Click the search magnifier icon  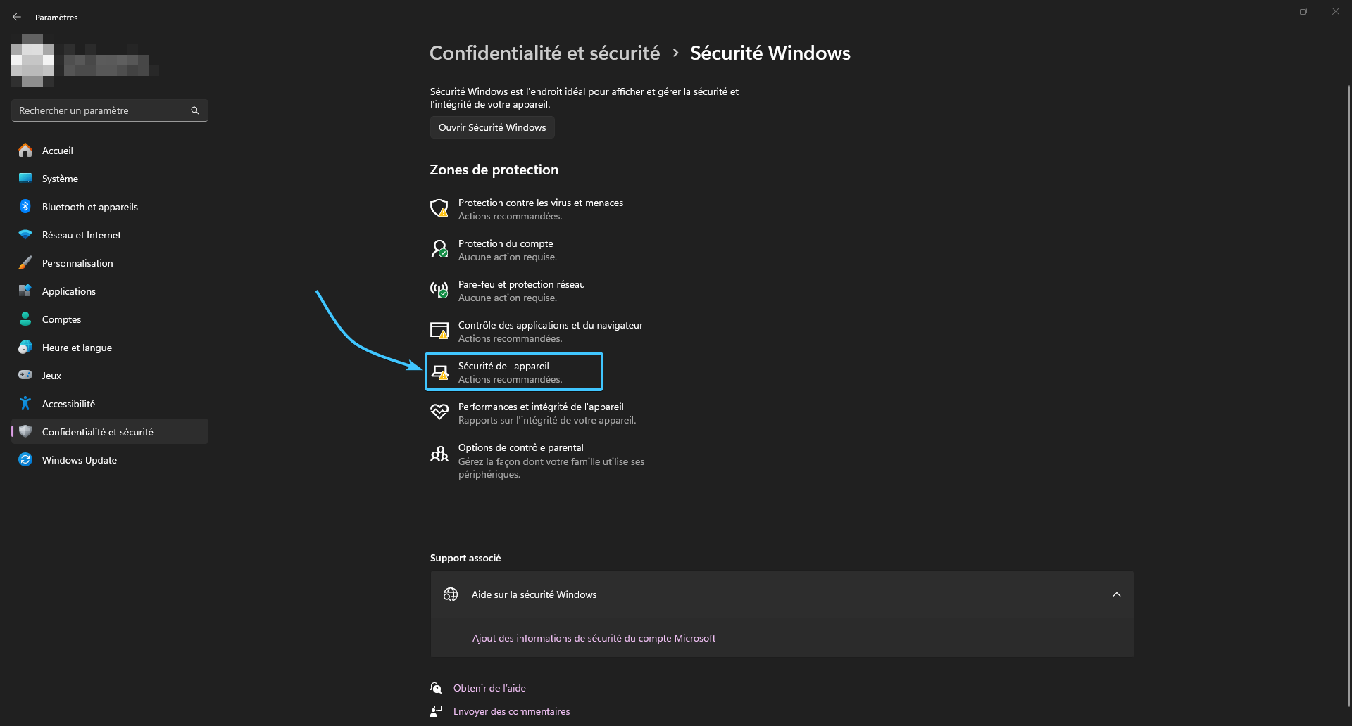[195, 110]
